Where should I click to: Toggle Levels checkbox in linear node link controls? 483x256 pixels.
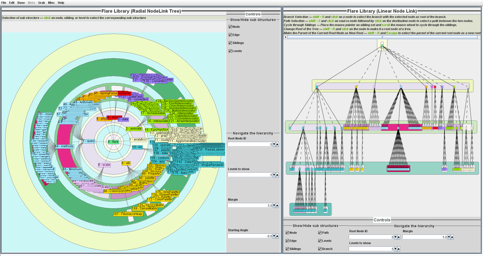(x=320, y=241)
